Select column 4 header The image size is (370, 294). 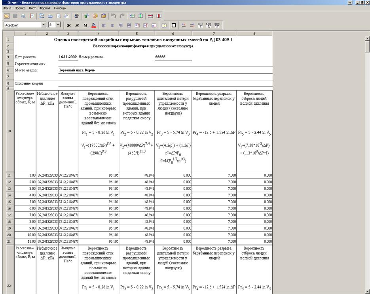click(98, 34)
